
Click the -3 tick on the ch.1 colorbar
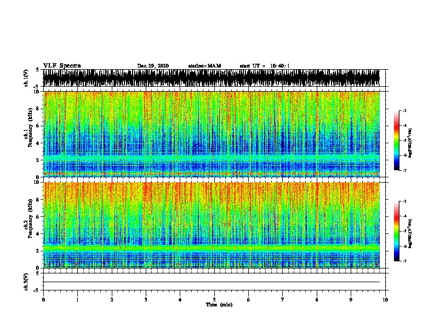[x=404, y=111]
